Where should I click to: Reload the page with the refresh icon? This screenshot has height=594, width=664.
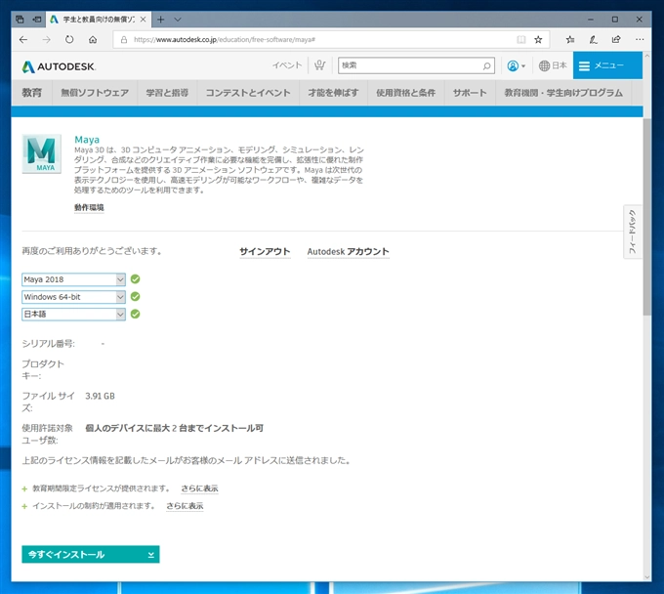tap(69, 40)
